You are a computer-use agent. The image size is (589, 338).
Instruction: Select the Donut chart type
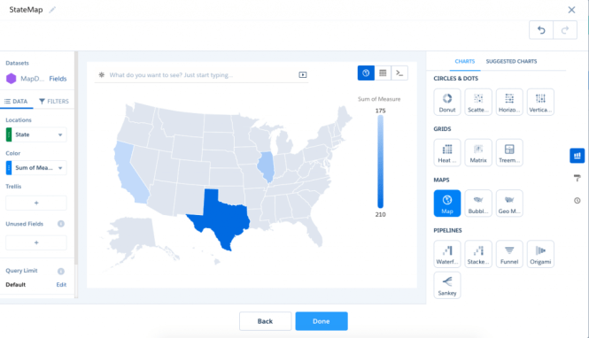coord(447,102)
